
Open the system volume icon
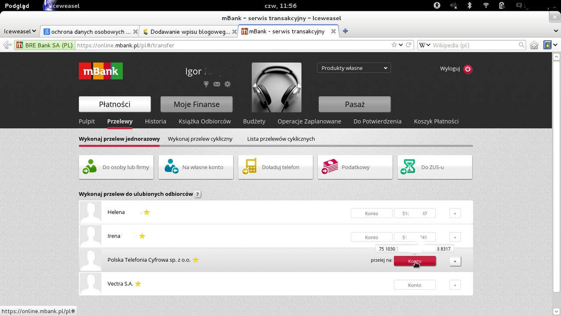click(x=452, y=6)
